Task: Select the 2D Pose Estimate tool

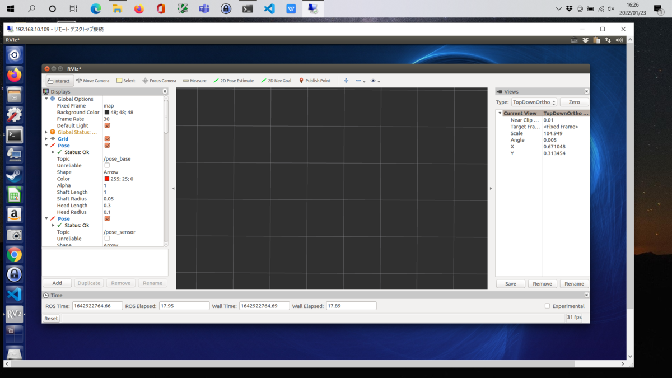Action: point(233,81)
